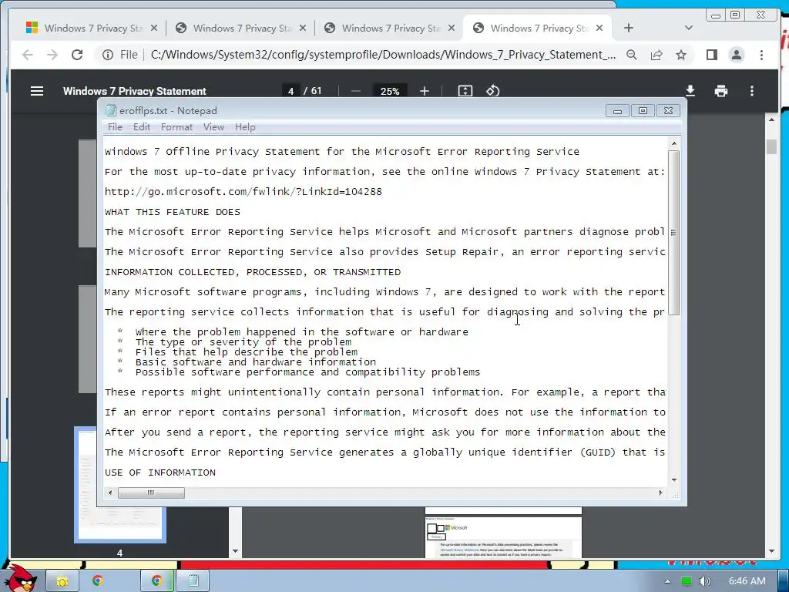Click the Notepad vertical scrollbar thumb
The width and height of the screenshot is (789, 592).
673,233
